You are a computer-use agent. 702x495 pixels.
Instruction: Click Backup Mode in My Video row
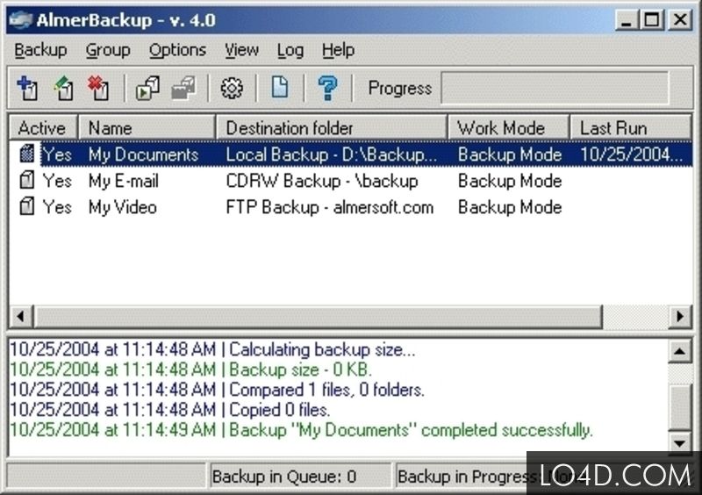tap(510, 207)
